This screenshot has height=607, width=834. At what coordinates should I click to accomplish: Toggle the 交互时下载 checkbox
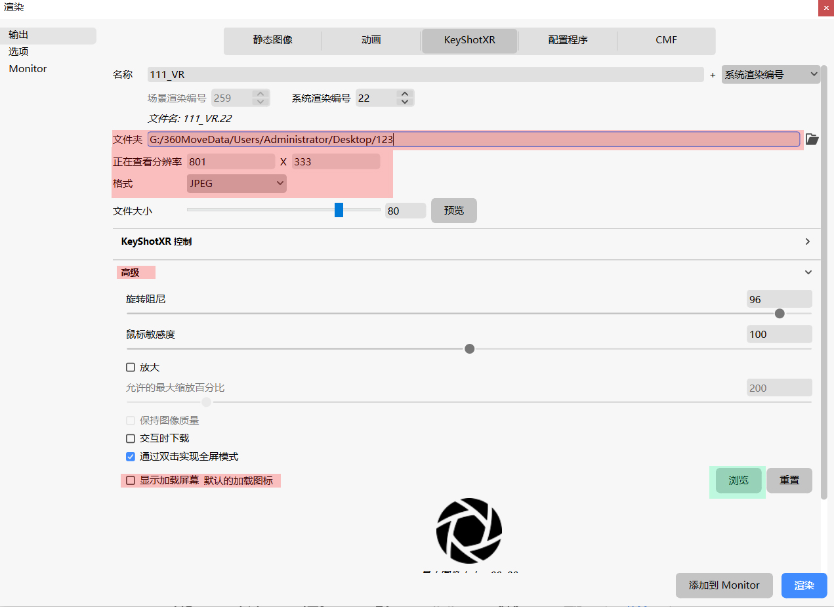131,438
